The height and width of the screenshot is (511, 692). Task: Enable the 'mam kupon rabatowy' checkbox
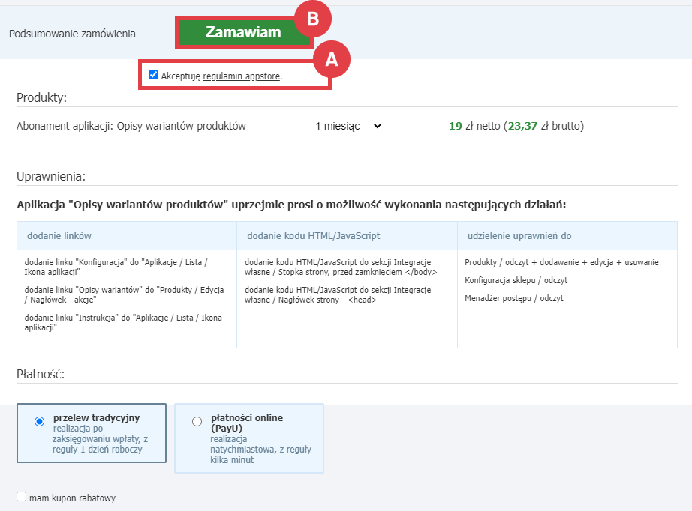point(21,497)
